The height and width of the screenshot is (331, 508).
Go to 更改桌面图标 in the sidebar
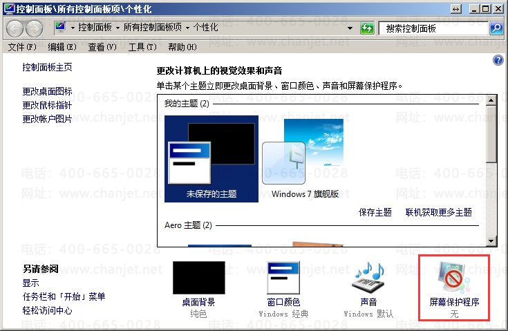click(47, 91)
